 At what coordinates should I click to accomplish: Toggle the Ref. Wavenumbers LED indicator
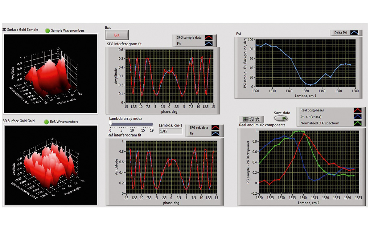[x=47, y=122]
